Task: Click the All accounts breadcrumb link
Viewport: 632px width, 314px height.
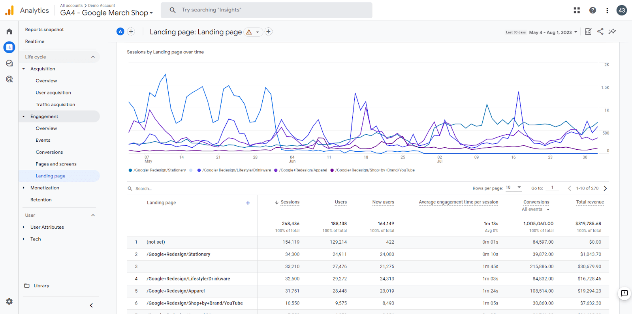Action: pos(71,6)
